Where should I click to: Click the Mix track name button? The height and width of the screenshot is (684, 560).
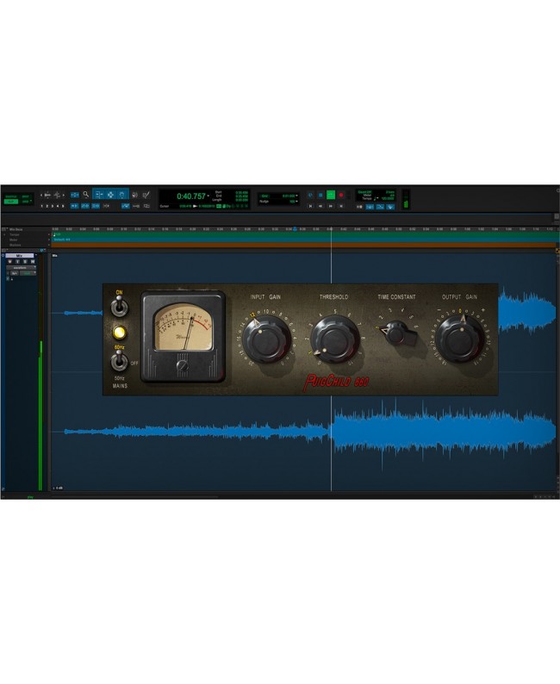coord(20,256)
